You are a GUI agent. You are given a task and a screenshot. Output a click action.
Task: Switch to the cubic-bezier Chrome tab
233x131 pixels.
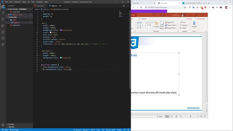(x=193, y=3)
